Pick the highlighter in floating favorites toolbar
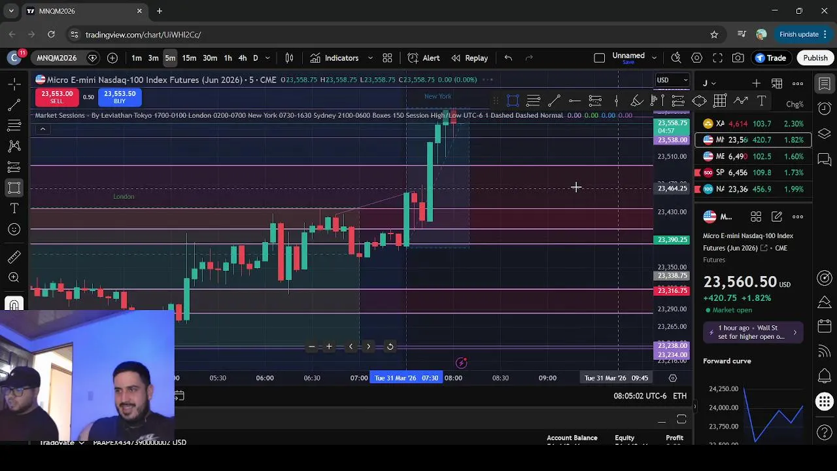837x471 pixels. (x=636, y=101)
